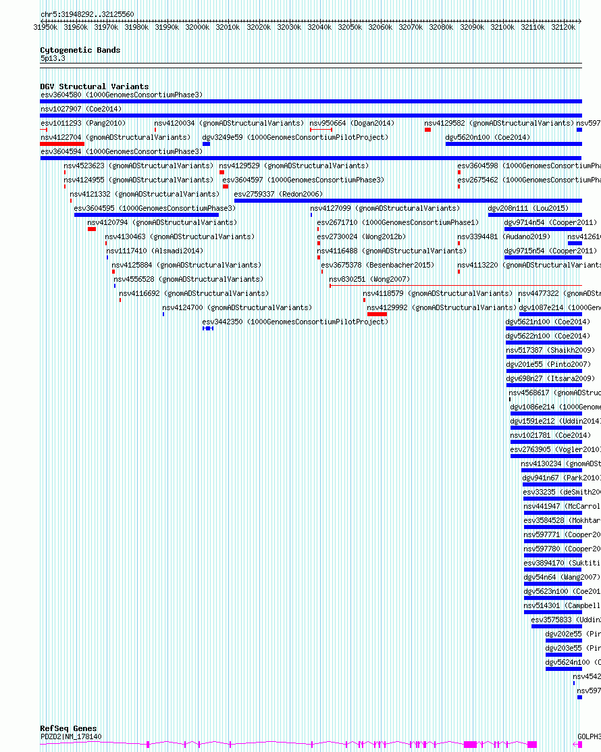
Task: Click variant nsv1117410 (Alsmadi2014)
Action: point(155,251)
